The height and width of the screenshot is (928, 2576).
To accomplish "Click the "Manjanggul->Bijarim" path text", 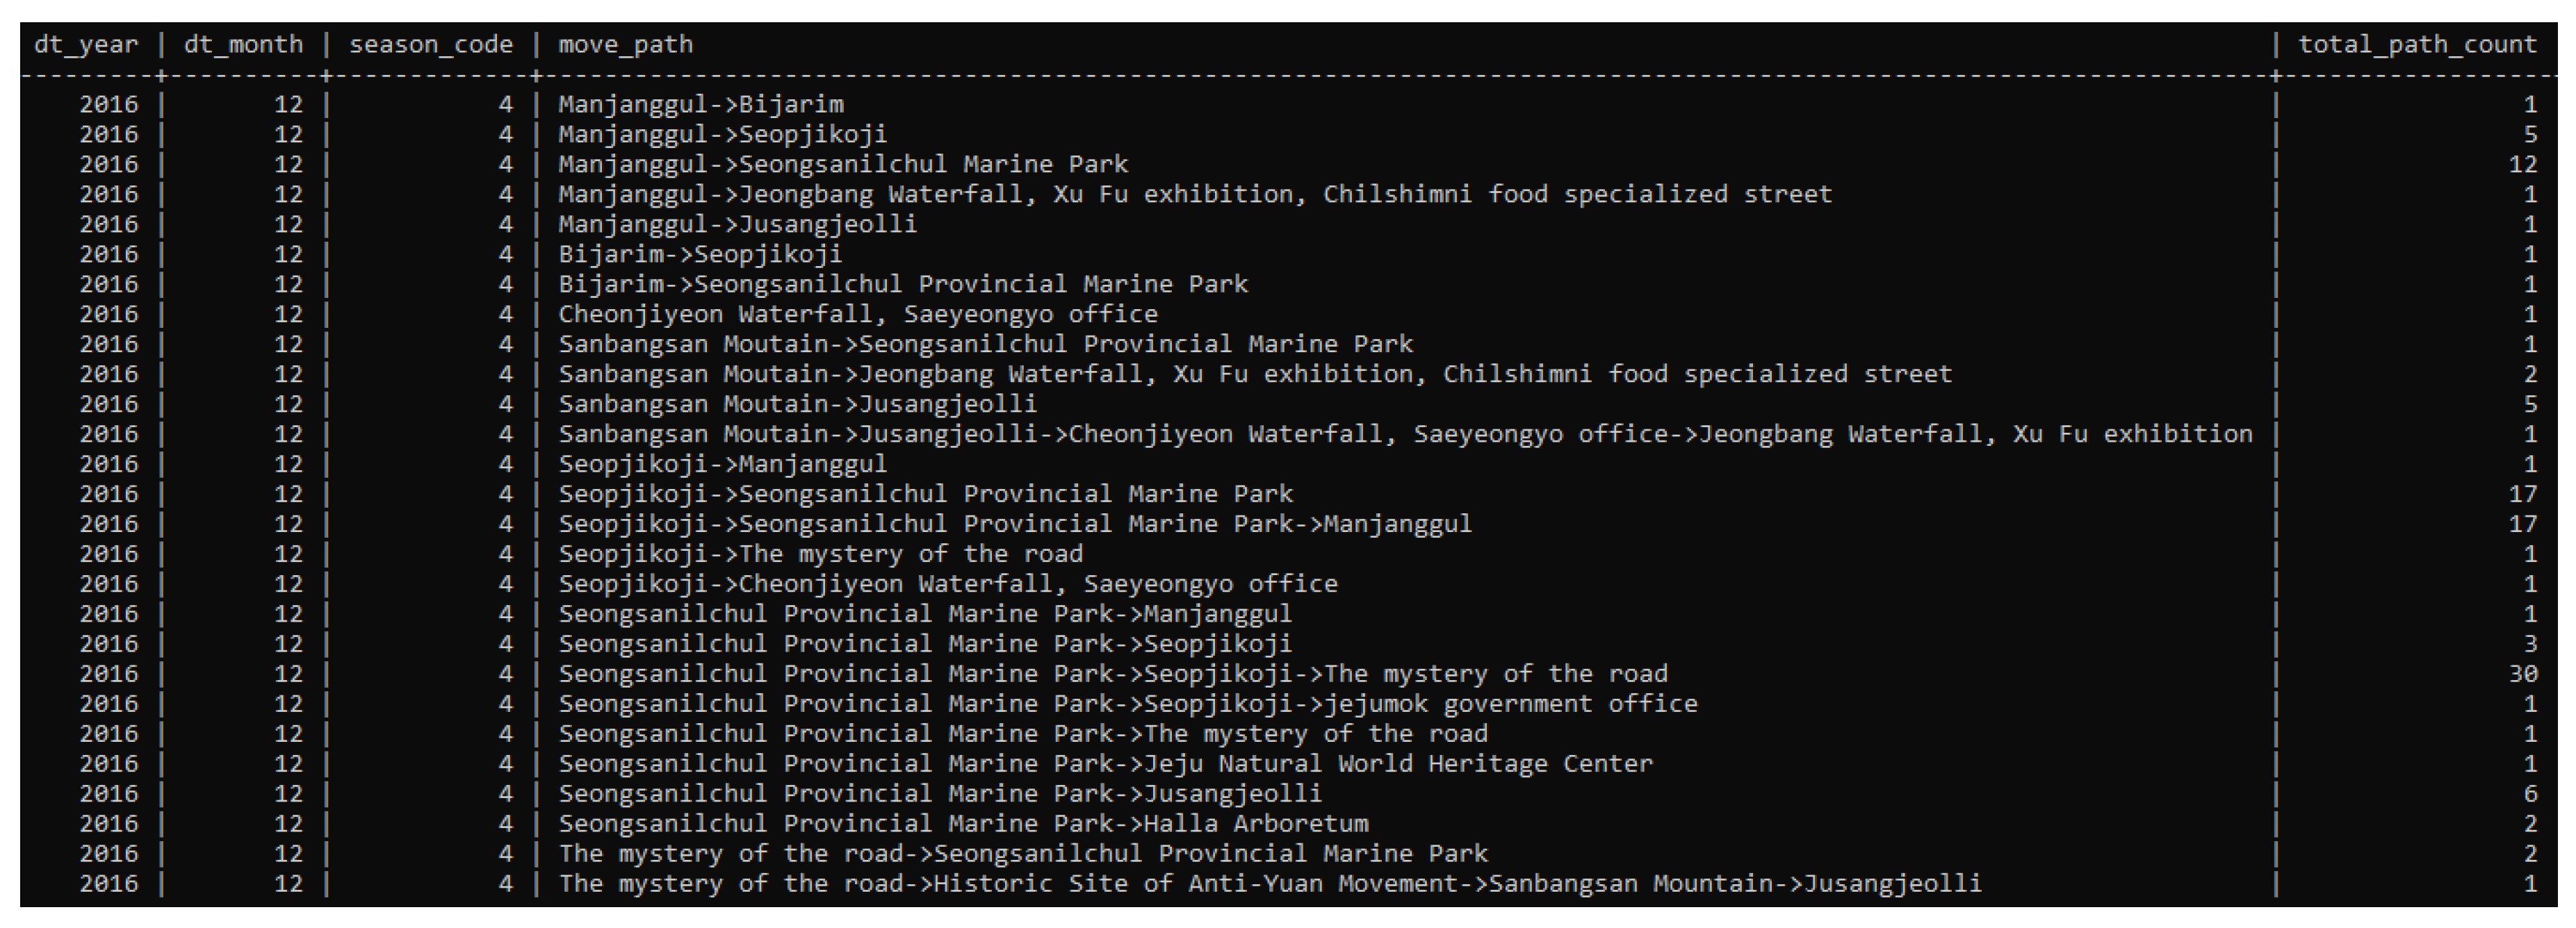I will point(700,105).
